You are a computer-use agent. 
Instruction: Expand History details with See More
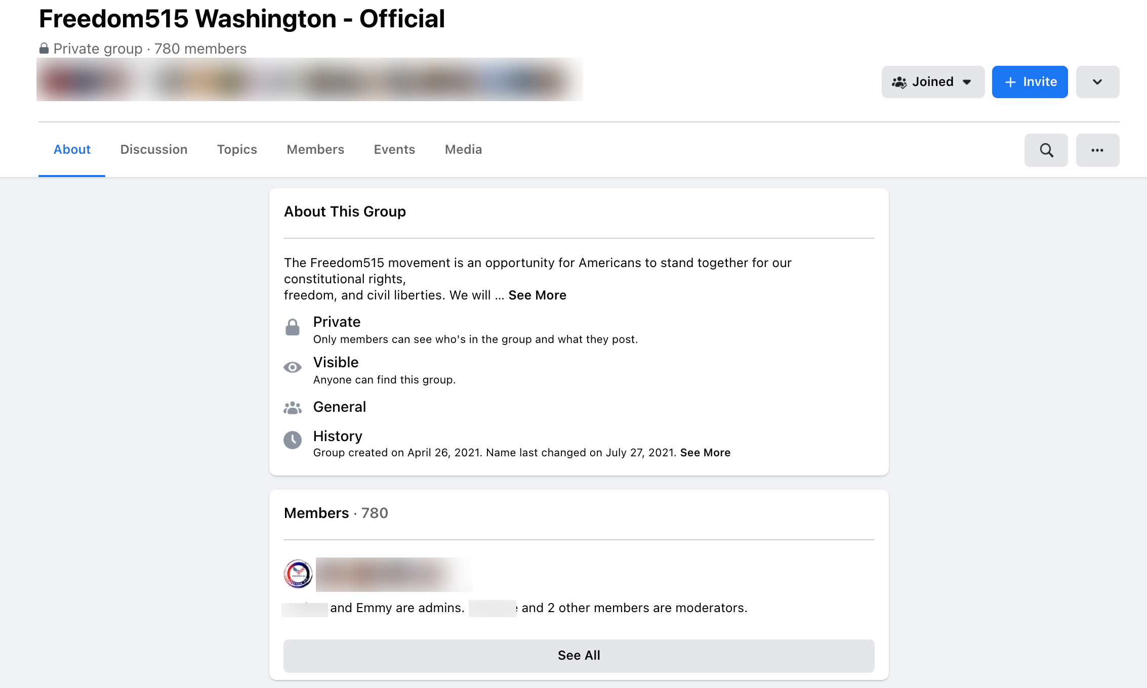coord(705,453)
